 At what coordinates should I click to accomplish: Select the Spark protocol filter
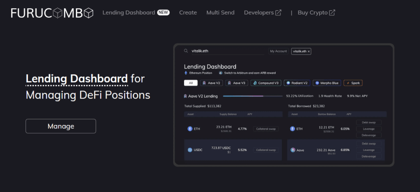353,83
